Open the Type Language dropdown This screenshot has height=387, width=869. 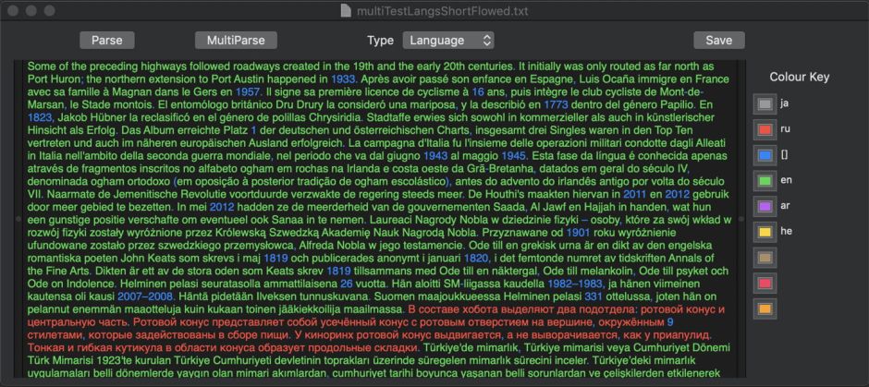[448, 41]
